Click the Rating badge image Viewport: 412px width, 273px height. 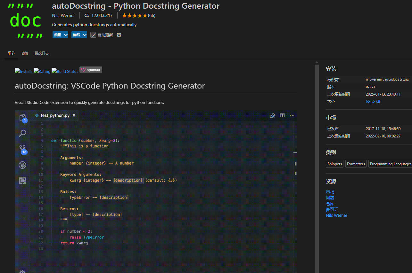(x=42, y=71)
